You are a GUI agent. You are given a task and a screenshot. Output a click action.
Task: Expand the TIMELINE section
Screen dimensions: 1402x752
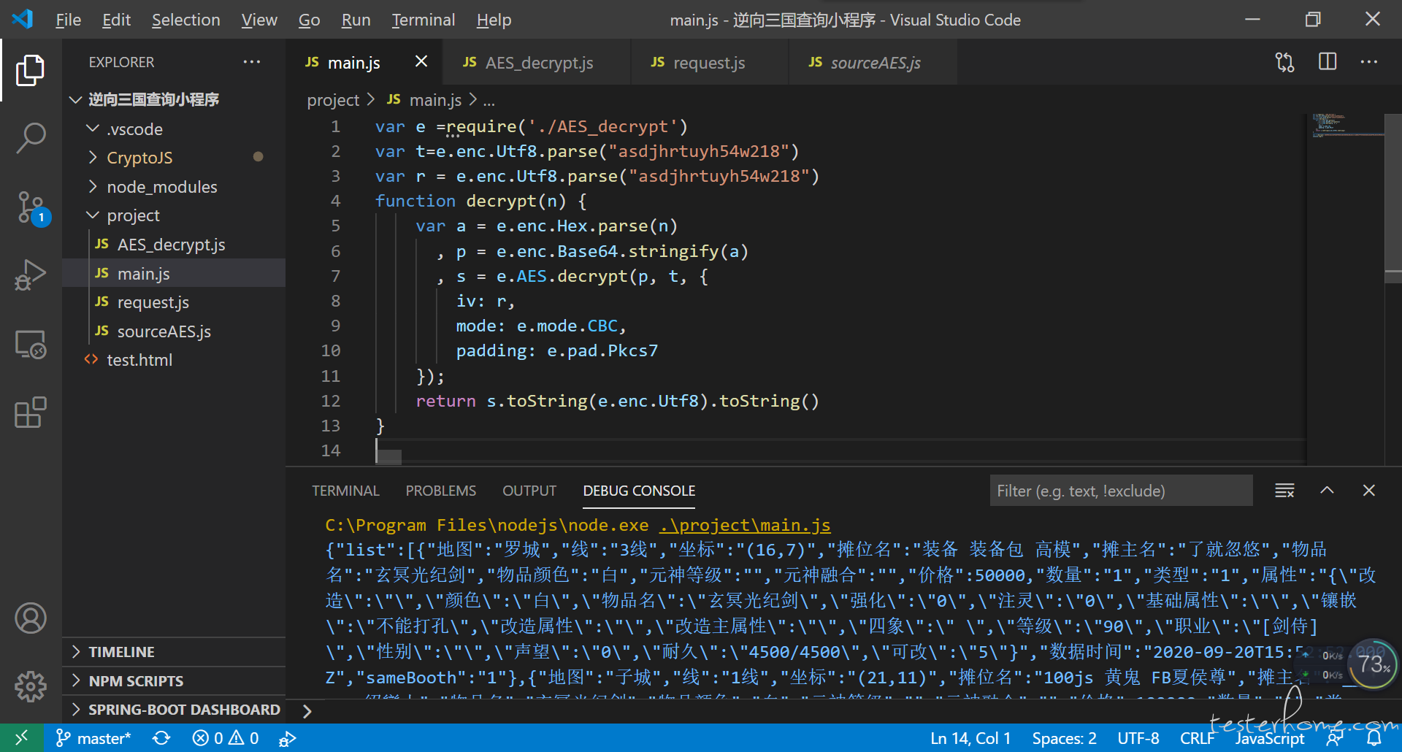pyautogui.click(x=174, y=651)
